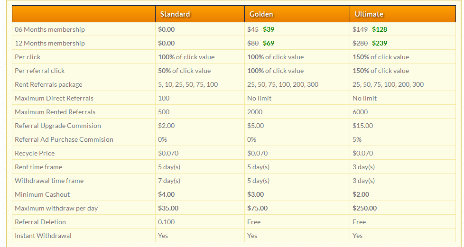Click the struck-through $45 Golden price
Viewport: 464px width, 247px height.
253,29
